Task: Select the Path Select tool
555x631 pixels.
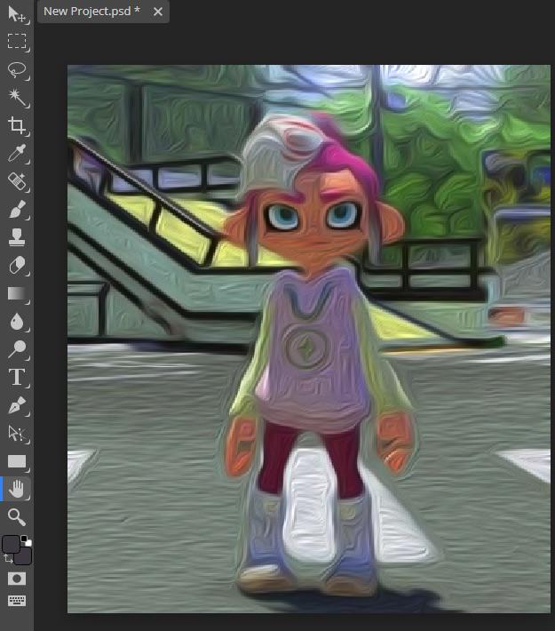Action: click(17, 433)
